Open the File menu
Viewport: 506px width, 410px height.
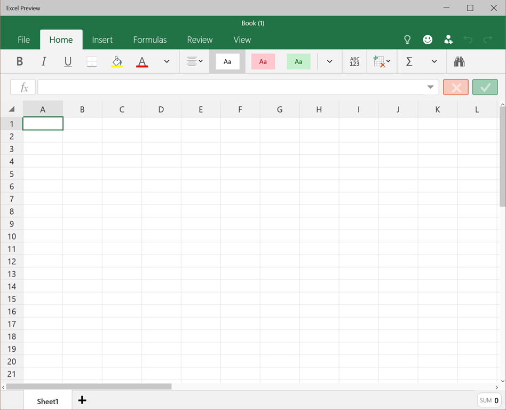point(23,40)
